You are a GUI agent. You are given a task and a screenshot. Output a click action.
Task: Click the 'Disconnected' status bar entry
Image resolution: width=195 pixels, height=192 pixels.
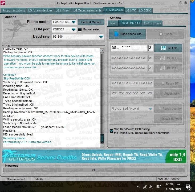[x=16, y=179]
